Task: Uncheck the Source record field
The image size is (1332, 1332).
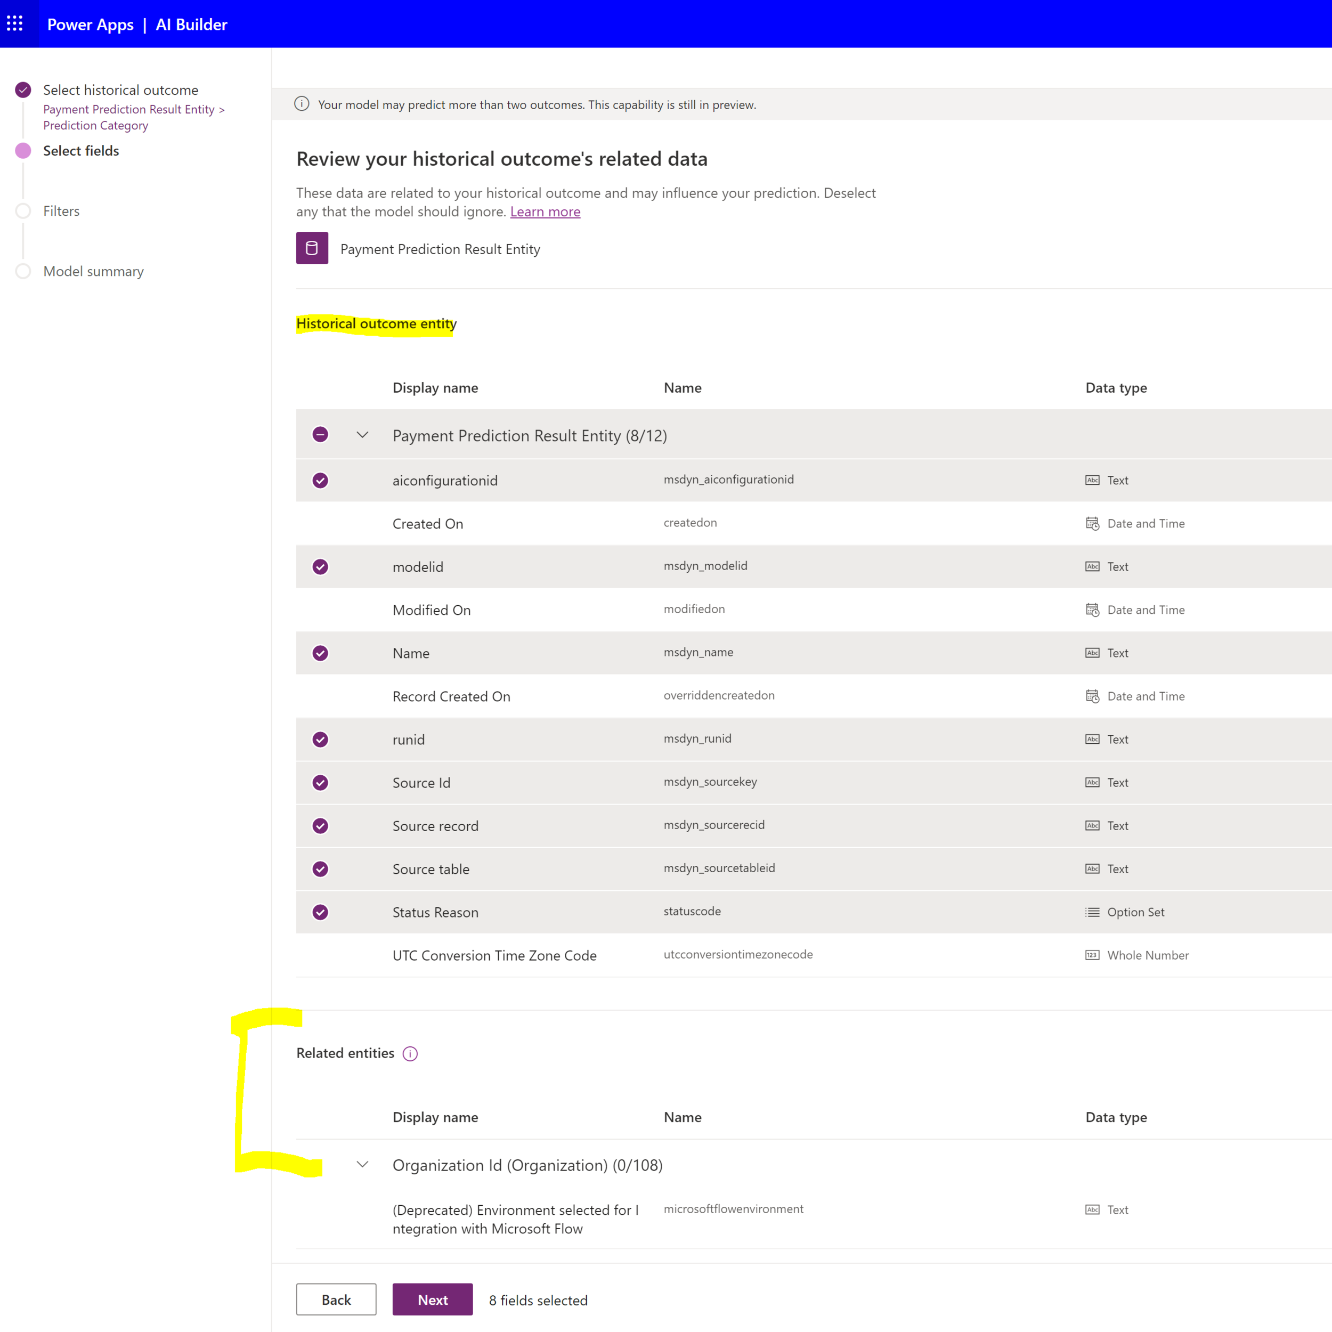Action: coord(320,826)
